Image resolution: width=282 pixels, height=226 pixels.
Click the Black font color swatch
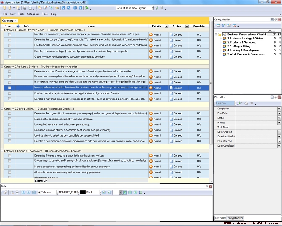tap(83, 192)
